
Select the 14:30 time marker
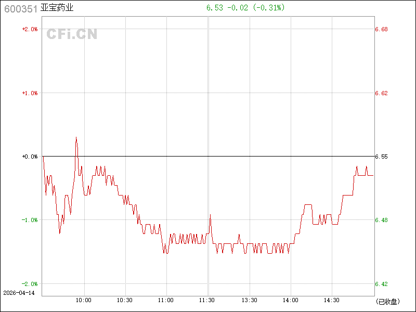pos(332,300)
